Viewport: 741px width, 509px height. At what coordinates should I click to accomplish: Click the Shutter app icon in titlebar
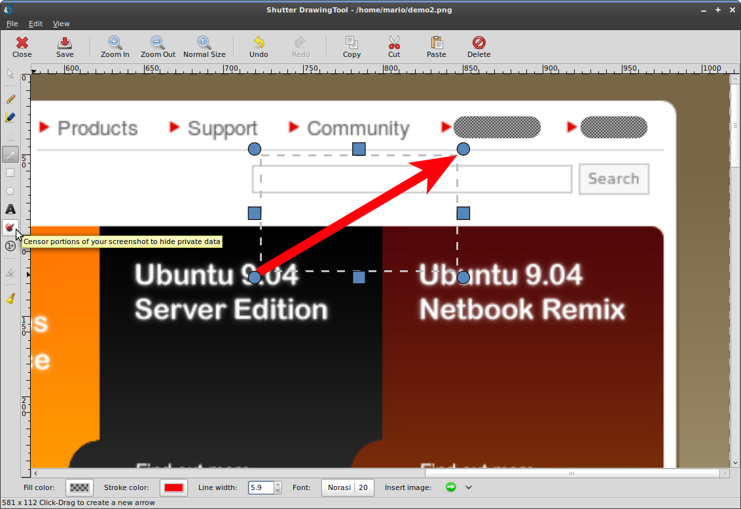tap(8, 9)
